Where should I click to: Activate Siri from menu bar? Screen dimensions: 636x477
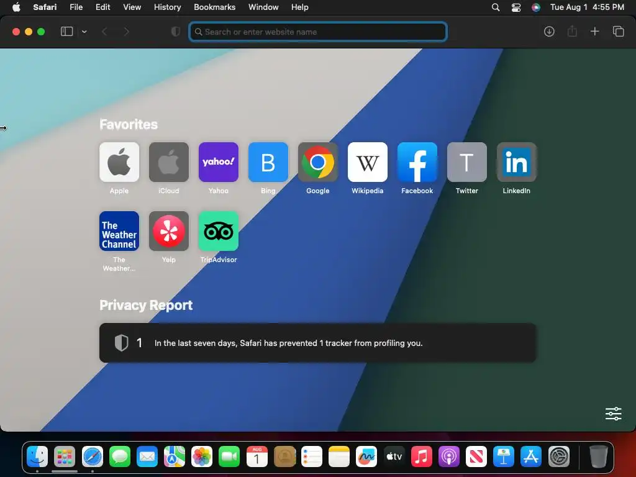click(x=536, y=7)
